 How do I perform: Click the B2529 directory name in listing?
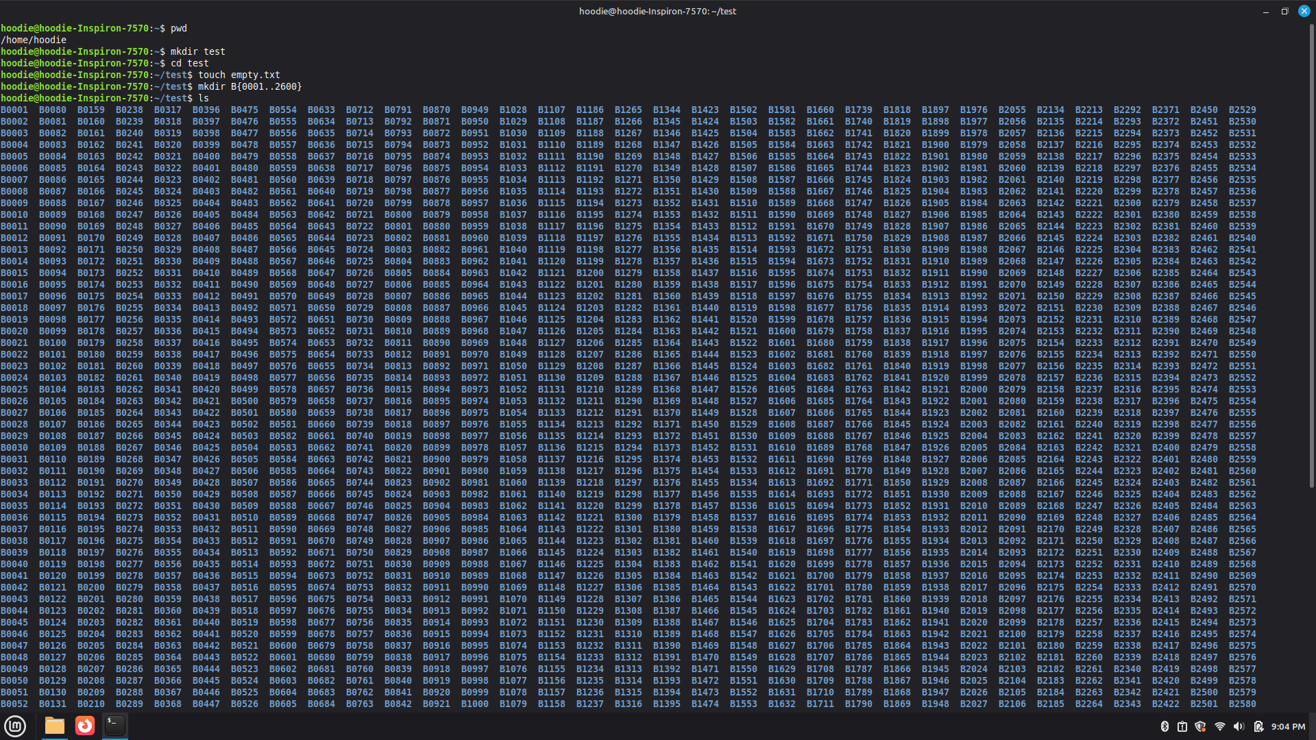point(1242,110)
